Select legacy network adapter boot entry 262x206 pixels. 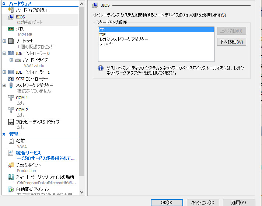coord(123,39)
